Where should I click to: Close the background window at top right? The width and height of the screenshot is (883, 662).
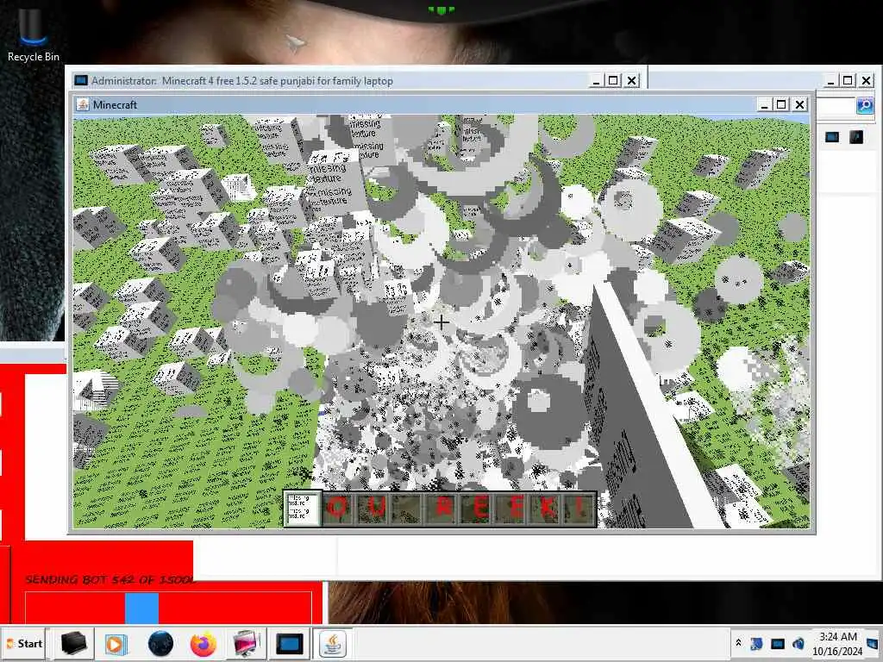point(866,81)
